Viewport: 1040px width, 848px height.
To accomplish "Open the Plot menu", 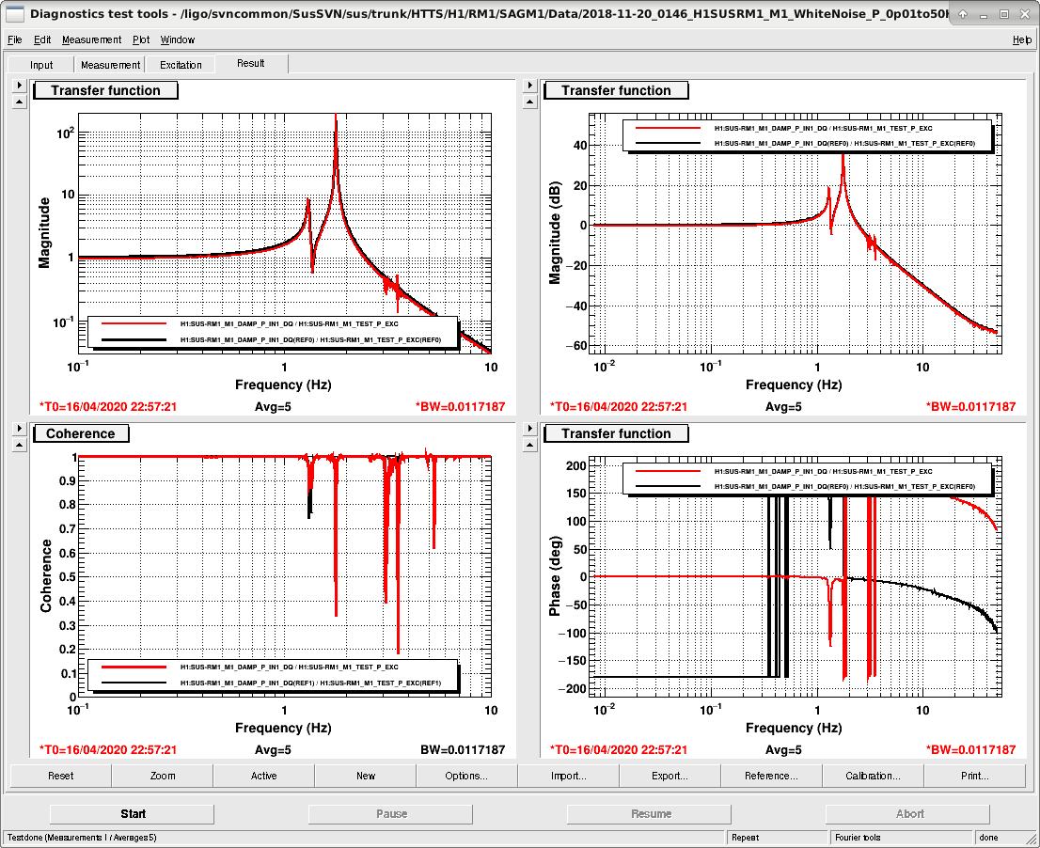I will (x=141, y=39).
